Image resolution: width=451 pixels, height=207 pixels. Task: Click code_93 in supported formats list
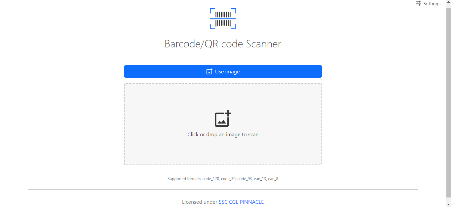coord(245,179)
